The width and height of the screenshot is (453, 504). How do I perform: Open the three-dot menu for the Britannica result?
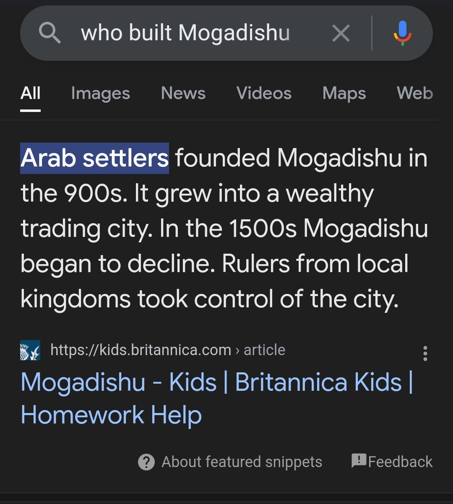click(x=425, y=353)
